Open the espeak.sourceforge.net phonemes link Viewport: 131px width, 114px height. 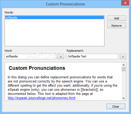pyautogui.click(x=42, y=98)
